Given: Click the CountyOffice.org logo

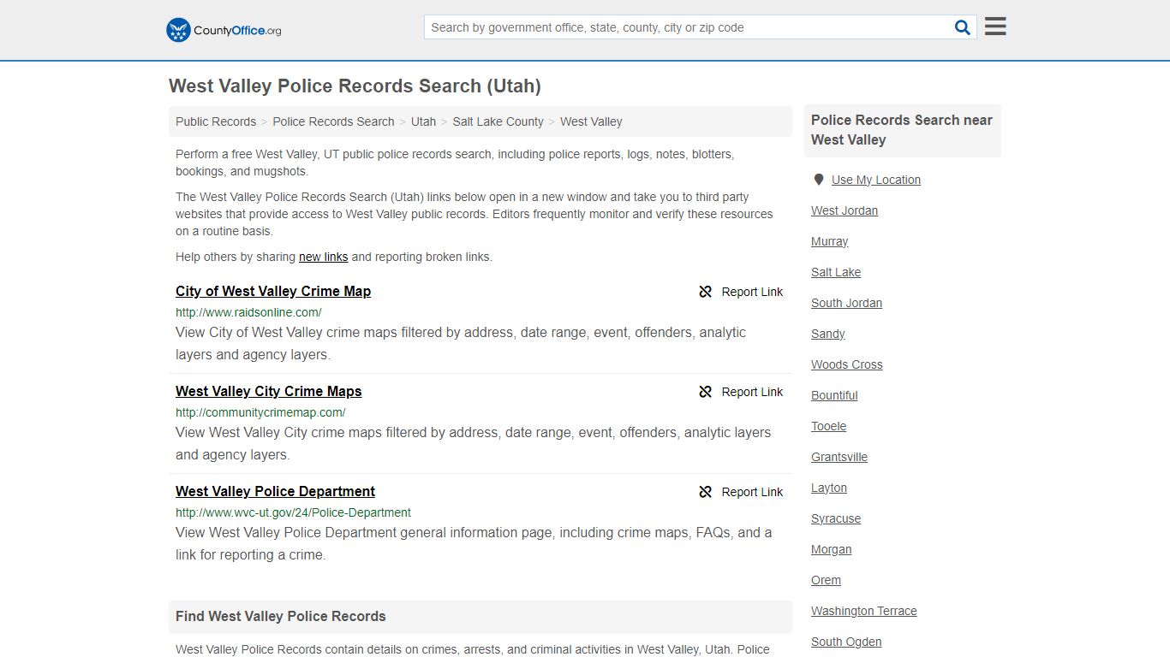Looking at the screenshot, I should [224, 30].
